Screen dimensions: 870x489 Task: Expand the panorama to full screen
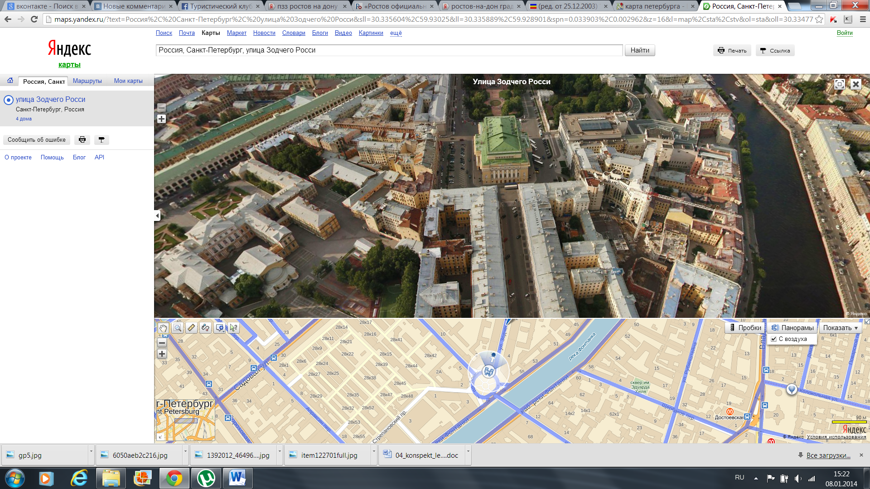pos(840,84)
